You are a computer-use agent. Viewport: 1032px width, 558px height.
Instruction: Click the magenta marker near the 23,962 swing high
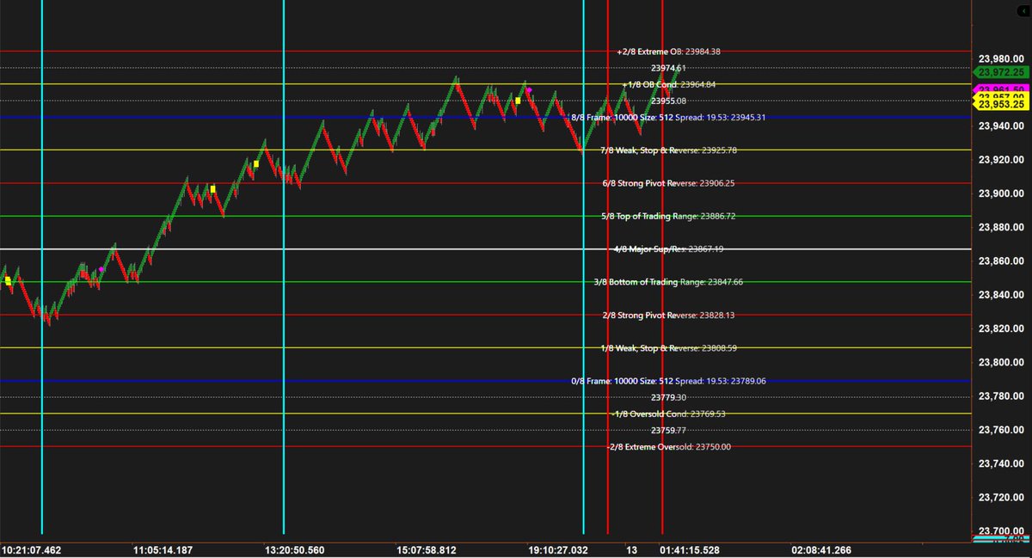point(529,89)
